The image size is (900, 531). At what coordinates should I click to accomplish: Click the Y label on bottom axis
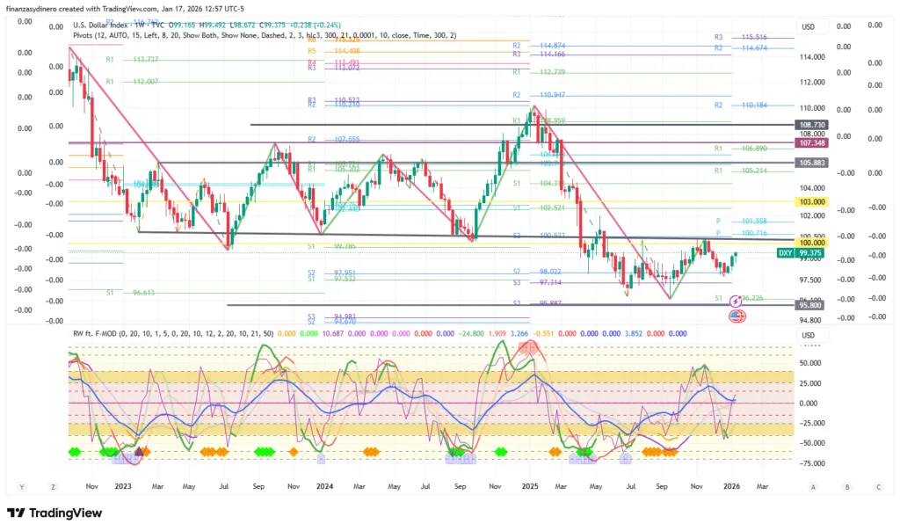tap(21, 486)
